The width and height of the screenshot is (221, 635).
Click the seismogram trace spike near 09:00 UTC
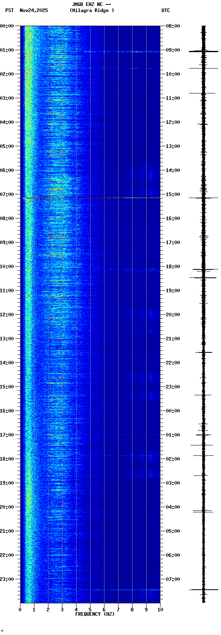203,51
